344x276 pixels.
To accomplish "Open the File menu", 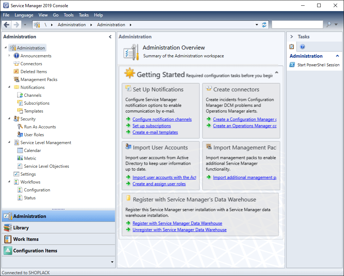I will click(6, 15).
